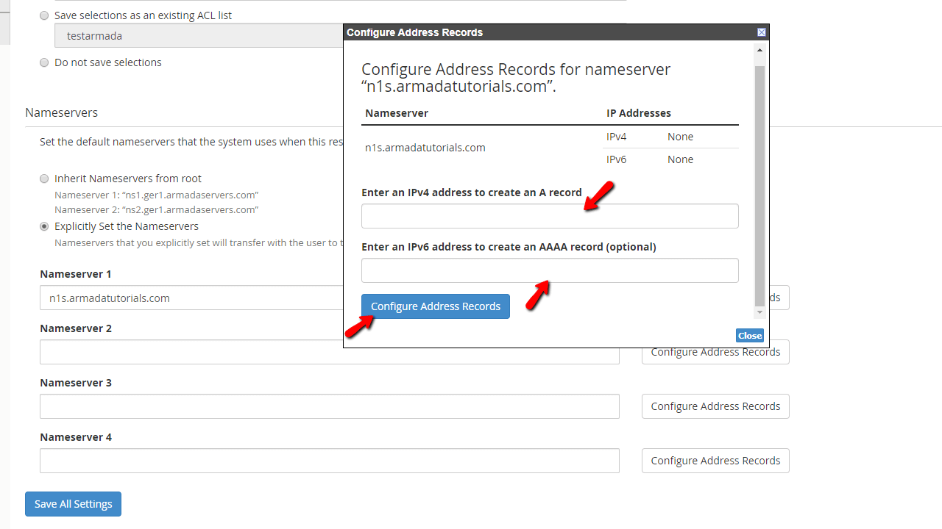
Task: Open Configure Address Records for Nameserver 3
Action: pos(715,406)
